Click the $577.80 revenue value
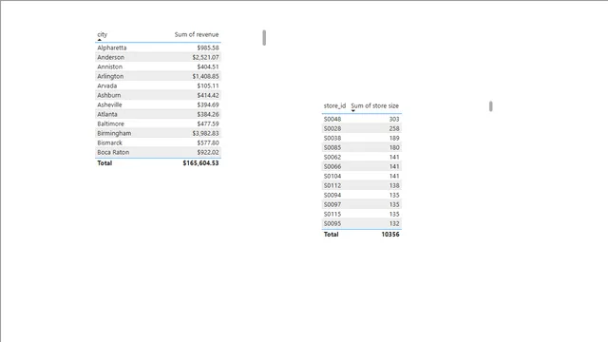Image resolution: width=608 pixels, height=342 pixels. [x=208, y=142]
